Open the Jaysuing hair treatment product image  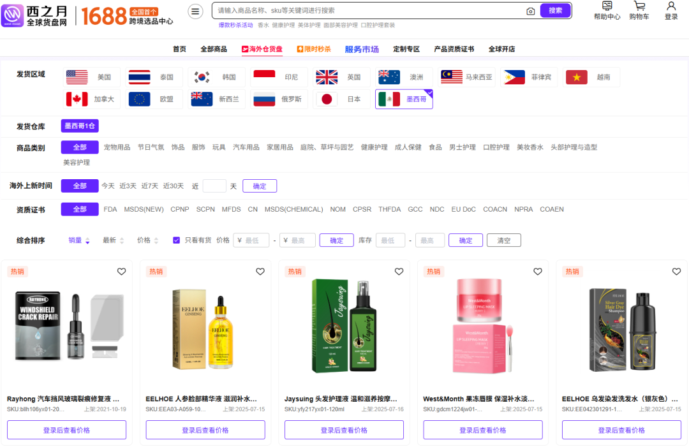click(344, 326)
